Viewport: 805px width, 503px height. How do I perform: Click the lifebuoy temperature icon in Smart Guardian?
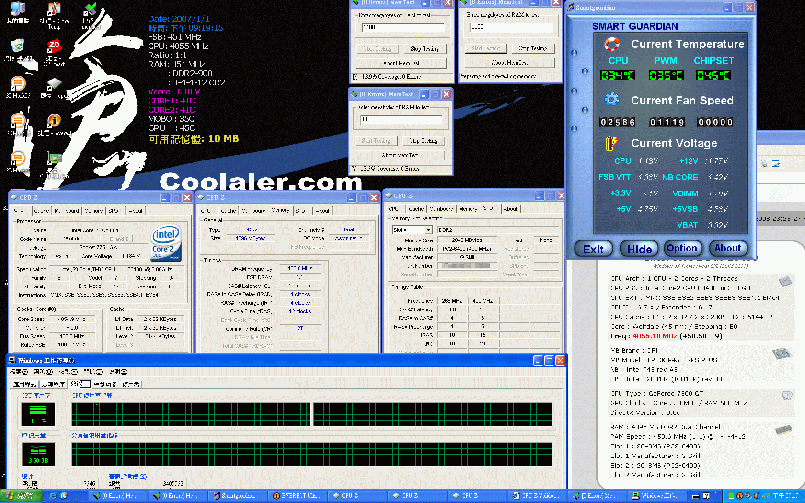tap(612, 44)
